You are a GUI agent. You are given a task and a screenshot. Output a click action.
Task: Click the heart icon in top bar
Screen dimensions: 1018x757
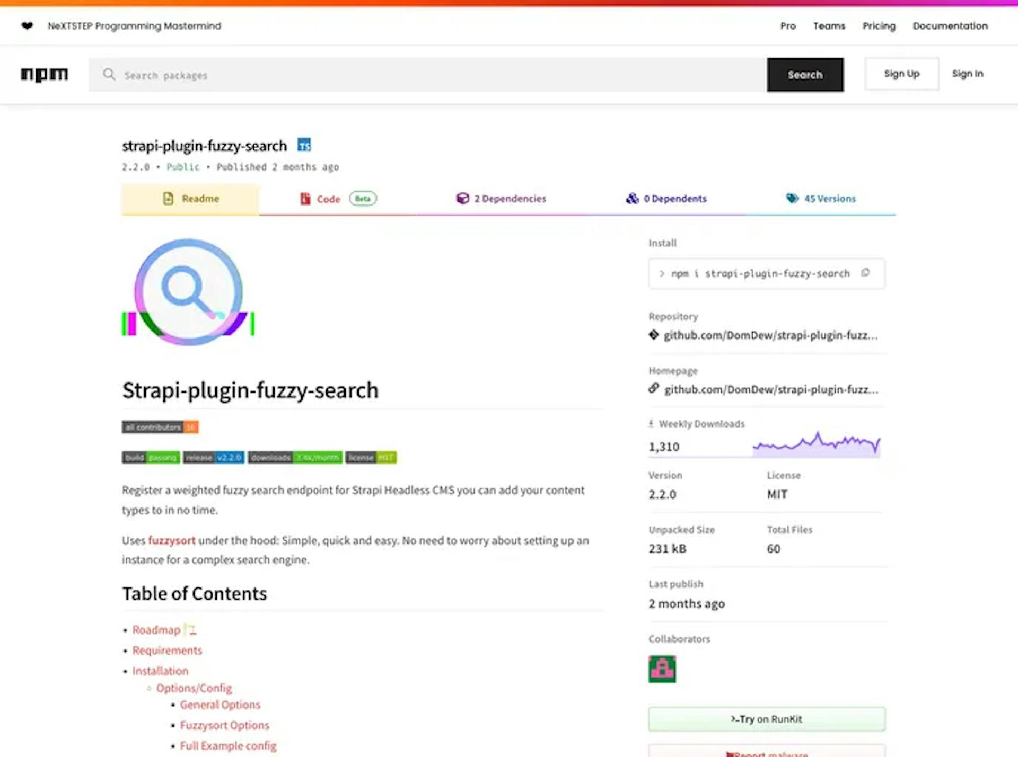click(x=27, y=25)
